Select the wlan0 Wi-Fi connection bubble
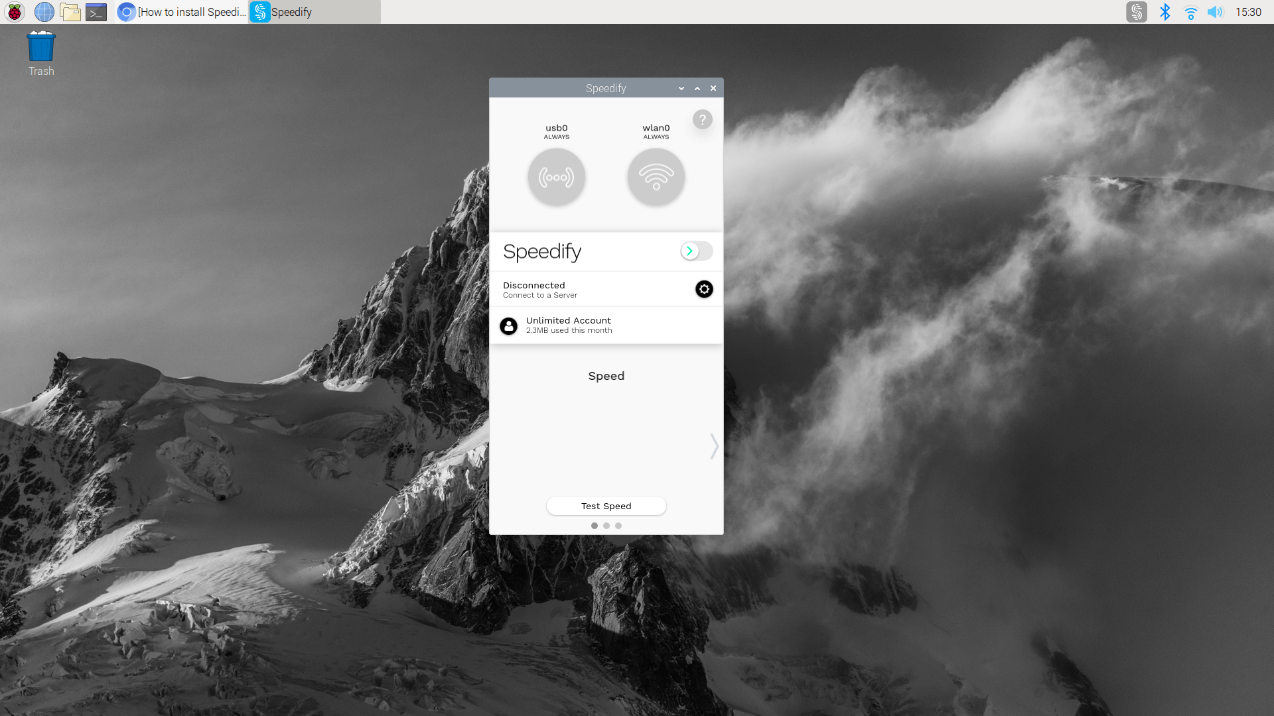The image size is (1274, 716). click(x=656, y=177)
